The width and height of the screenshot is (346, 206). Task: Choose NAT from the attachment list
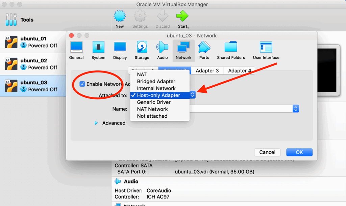click(x=160, y=75)
